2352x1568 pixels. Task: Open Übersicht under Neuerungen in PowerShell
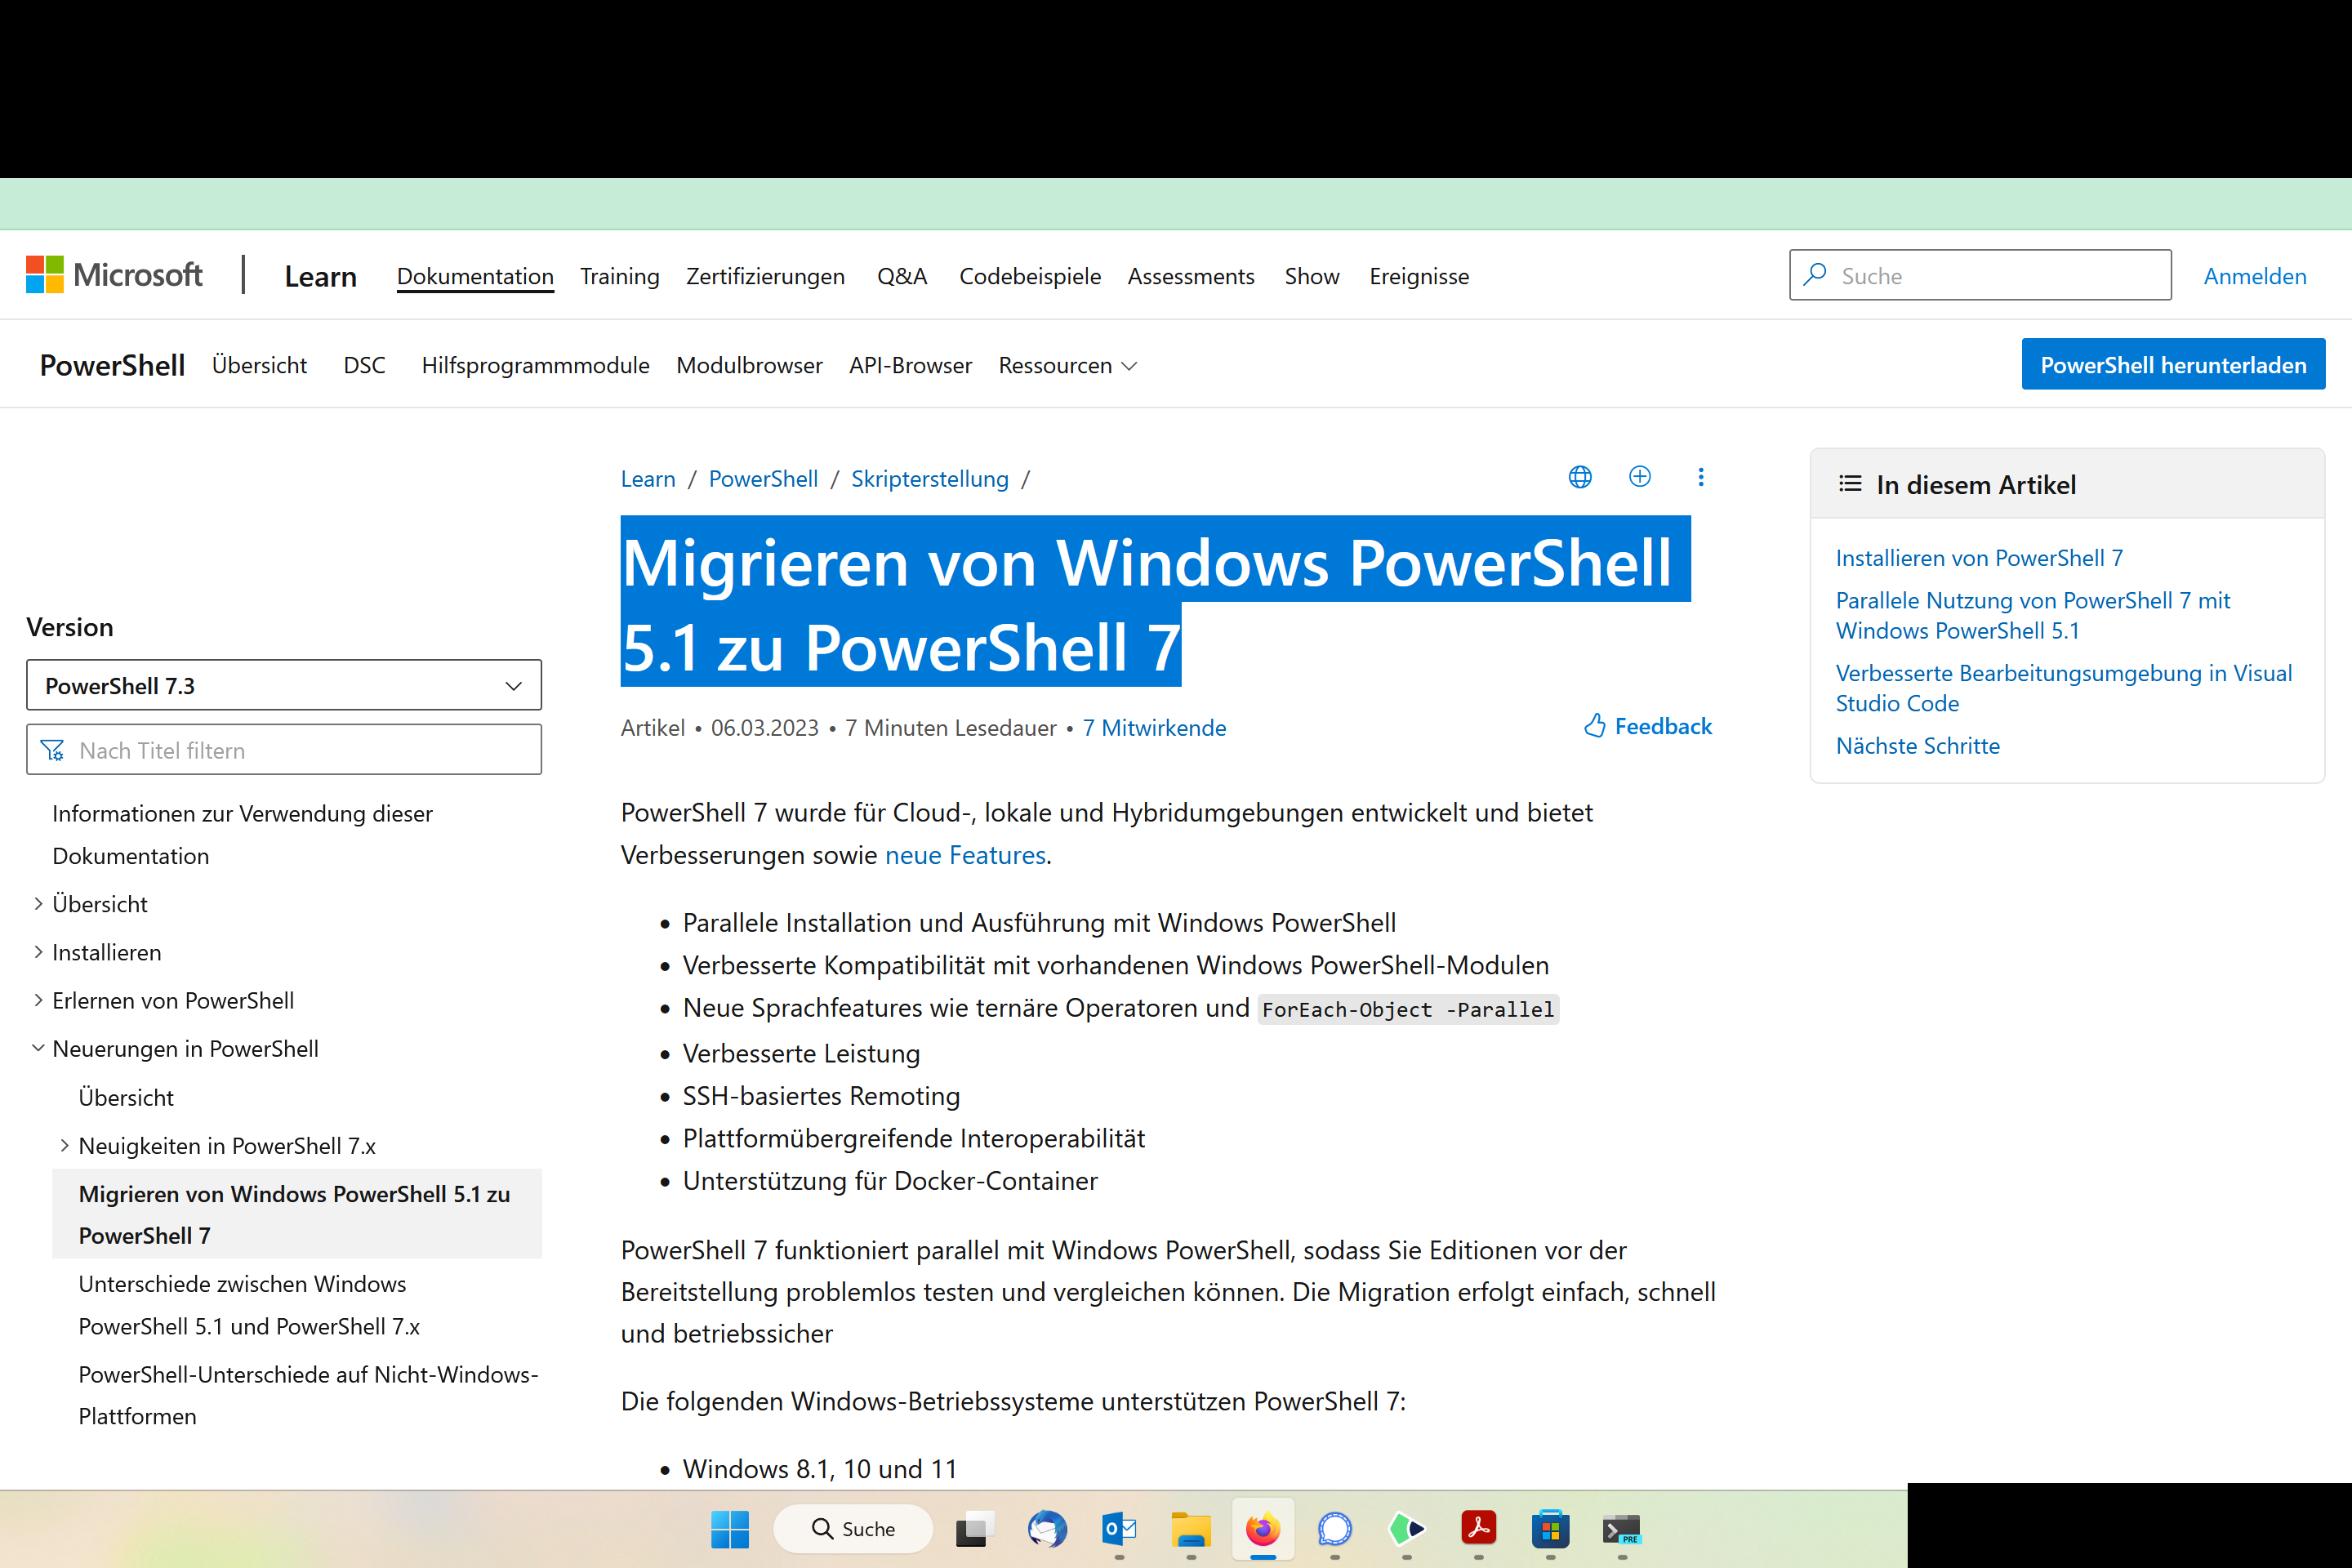click(x=126, y=1097)
